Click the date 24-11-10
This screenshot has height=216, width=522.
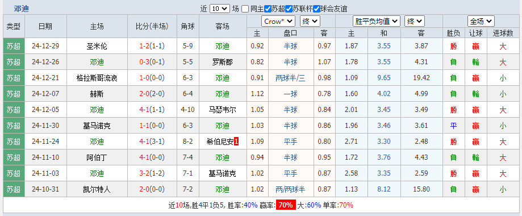(x=45, y=157)
